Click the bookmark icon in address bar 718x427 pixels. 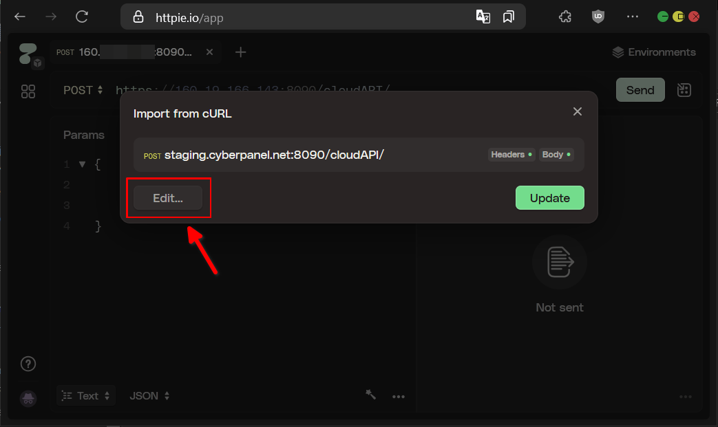(508, 17)
